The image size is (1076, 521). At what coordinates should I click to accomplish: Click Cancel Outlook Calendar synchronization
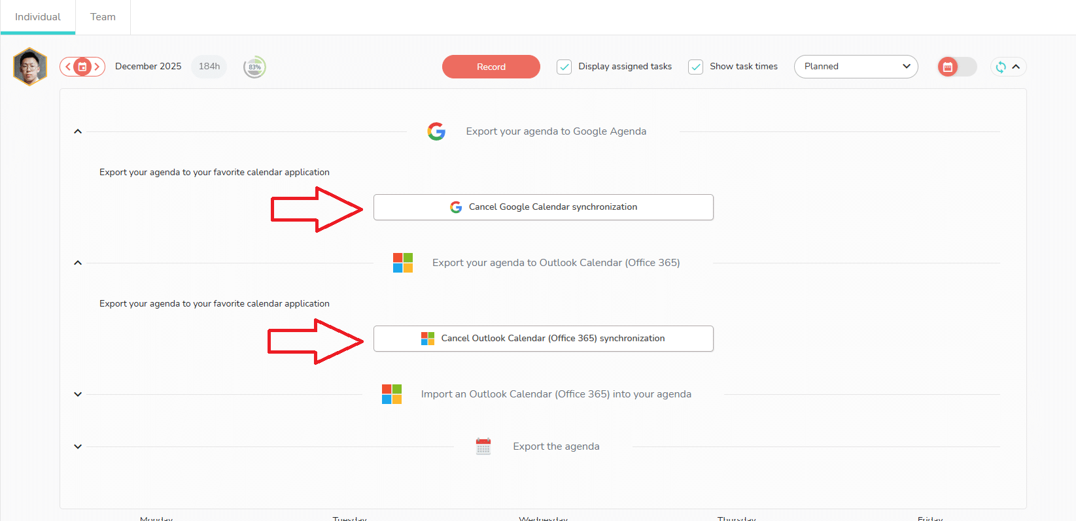(543, 339)
